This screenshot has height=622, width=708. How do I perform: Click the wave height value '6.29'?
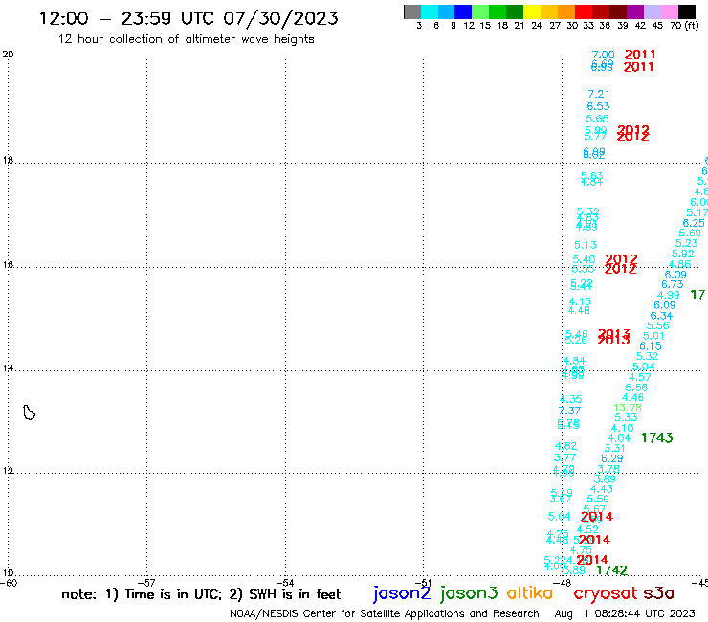click(611, 458)
